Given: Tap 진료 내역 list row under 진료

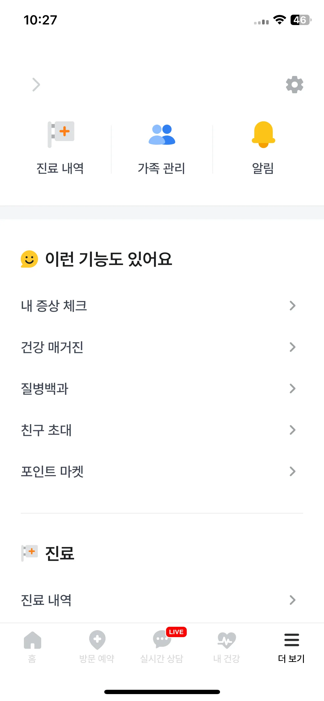Looking at the screenshot, I should click(162, 600).
